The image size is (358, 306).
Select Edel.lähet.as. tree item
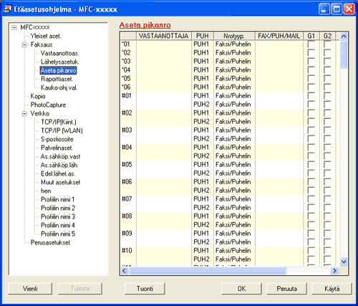(58, 173)
